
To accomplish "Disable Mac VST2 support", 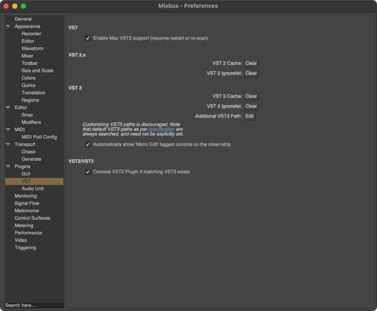I will coord(88,38).
